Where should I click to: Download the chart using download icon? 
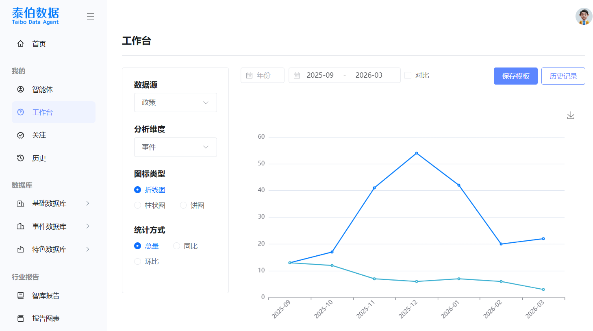coord(571,115)
